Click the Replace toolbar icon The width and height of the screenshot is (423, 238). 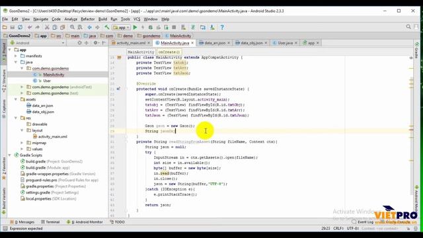click(80, 27)
